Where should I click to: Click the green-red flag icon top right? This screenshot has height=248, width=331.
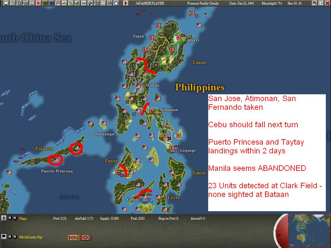[x=315, y=3]
